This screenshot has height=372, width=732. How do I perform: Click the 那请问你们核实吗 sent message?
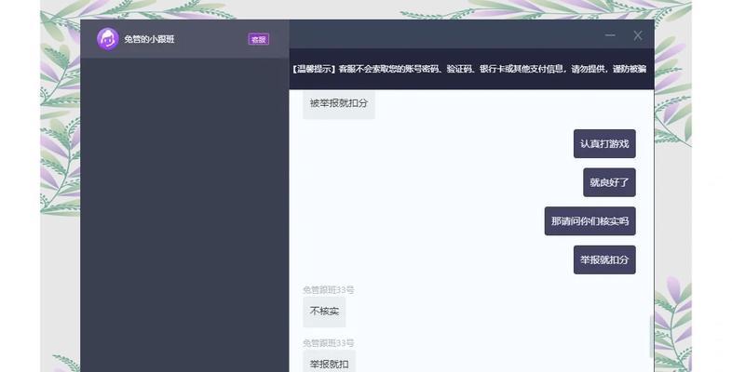[590, 221]
